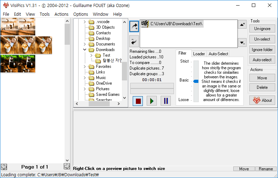Expand the Documents tree node

click(x=85, y=44)
